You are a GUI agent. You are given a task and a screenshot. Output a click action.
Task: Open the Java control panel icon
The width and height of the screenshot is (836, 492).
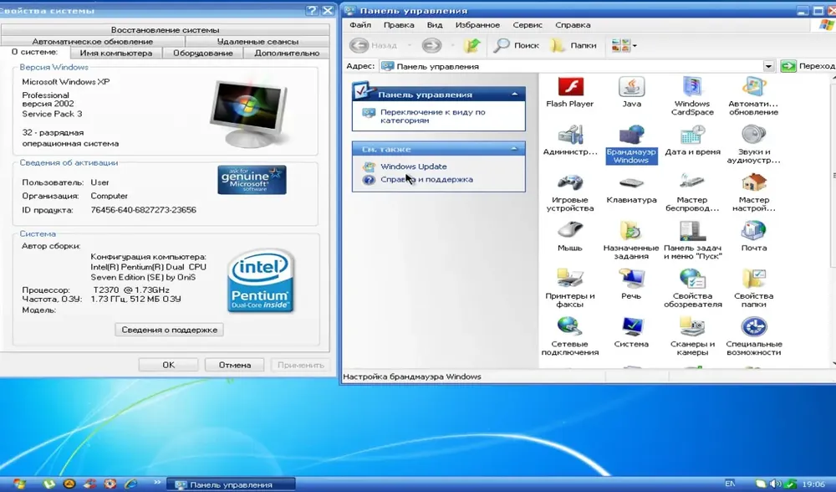[x=631, y=92]
